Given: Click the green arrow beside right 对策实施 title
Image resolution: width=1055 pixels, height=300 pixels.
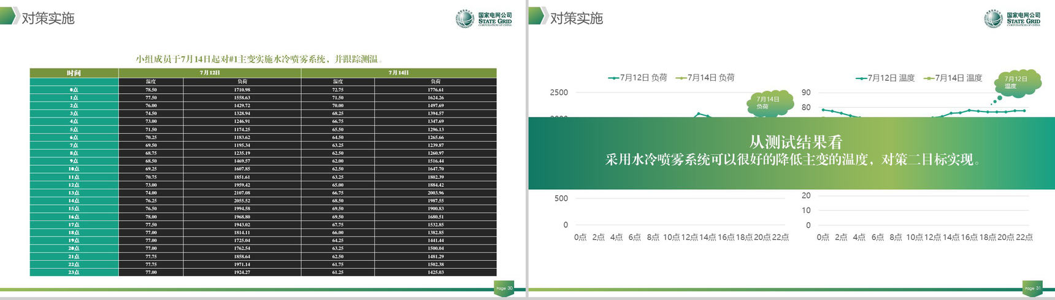Looking at the screenshot, I should [537, 17].
